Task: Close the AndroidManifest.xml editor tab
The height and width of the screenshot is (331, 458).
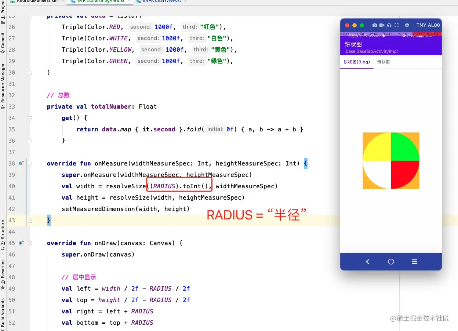Action: tap(63, 1)
